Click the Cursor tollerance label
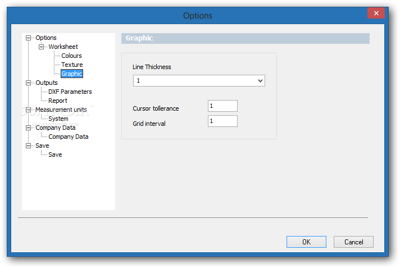 coord(156,109)
